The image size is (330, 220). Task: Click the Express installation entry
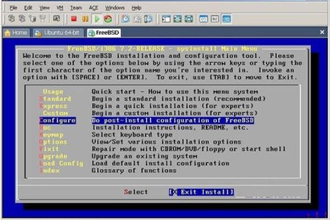pyautogui.click(x=53, y=106)
